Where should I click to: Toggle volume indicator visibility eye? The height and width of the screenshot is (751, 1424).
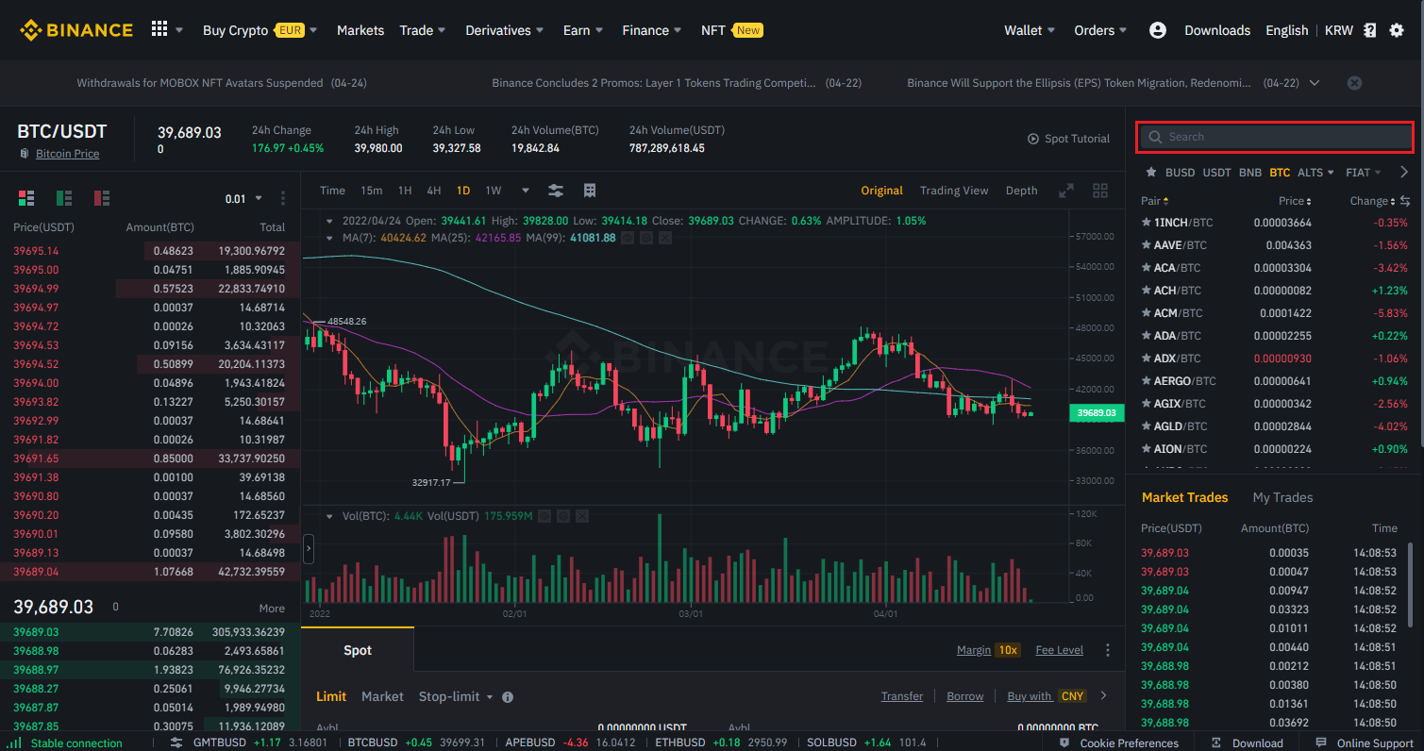tap(545, 516)
